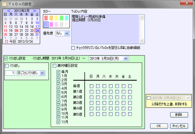This screenshot has height=134, width=195.
Task: Check 第4週 row Tuesday (火) checkbox
Action: click(x=104, y=109)
